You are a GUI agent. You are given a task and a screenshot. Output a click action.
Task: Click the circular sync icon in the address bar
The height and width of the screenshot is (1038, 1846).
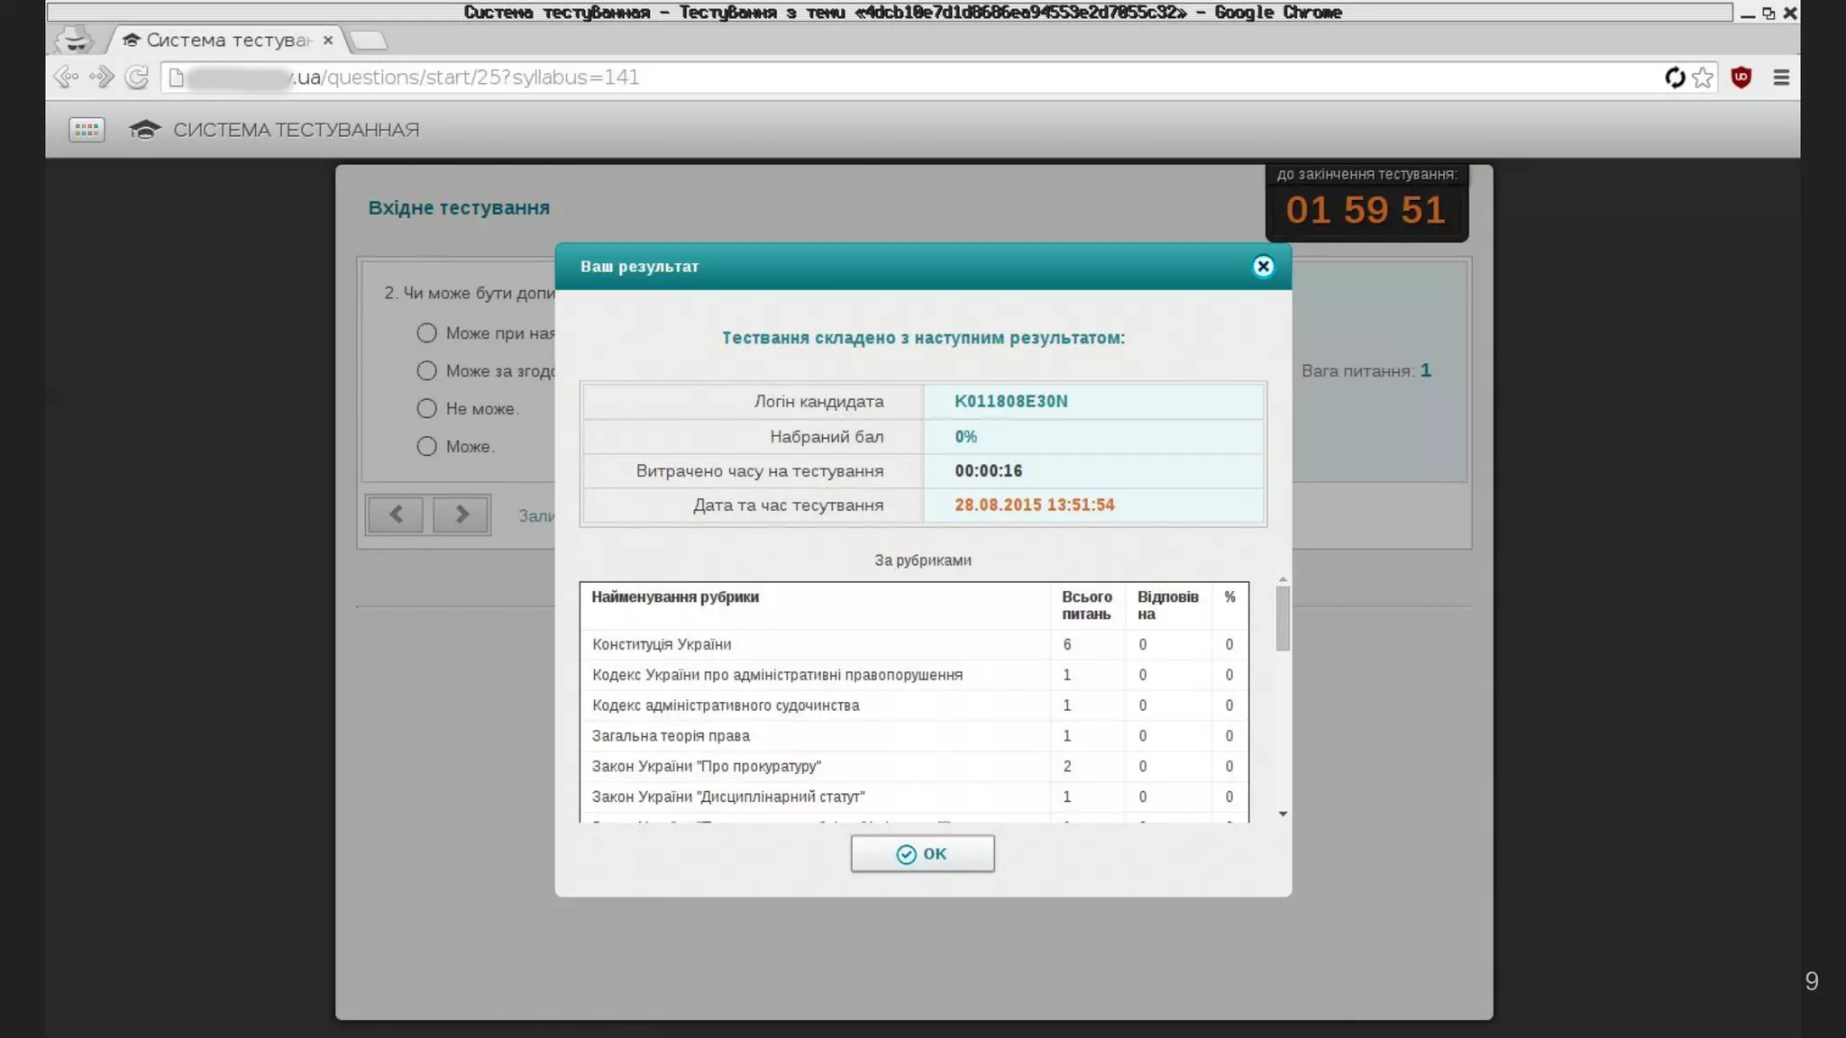tap(1675, 77)
